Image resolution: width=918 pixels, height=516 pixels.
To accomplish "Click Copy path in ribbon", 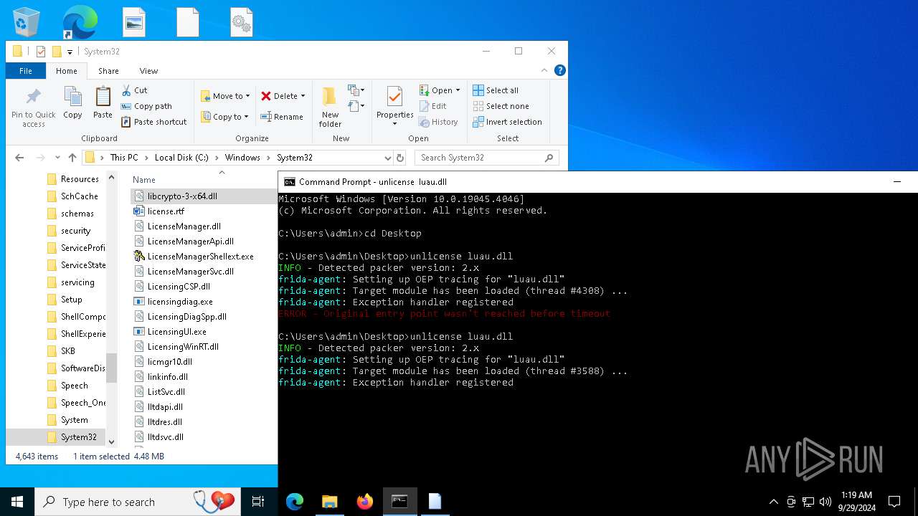I will pos(146,106).
